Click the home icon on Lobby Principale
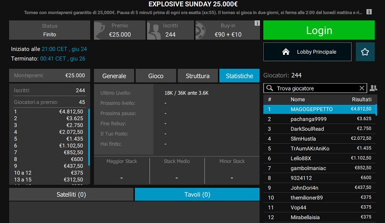 tap(286, 52)
